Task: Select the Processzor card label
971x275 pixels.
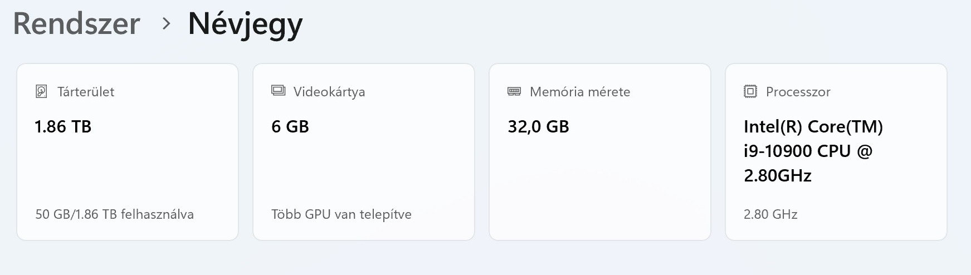Action: coord(798,92)
